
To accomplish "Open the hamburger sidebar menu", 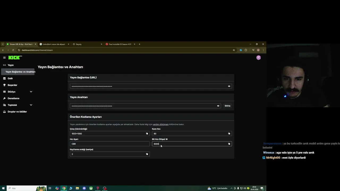I will pyautogui.click(x=4, y=58).
